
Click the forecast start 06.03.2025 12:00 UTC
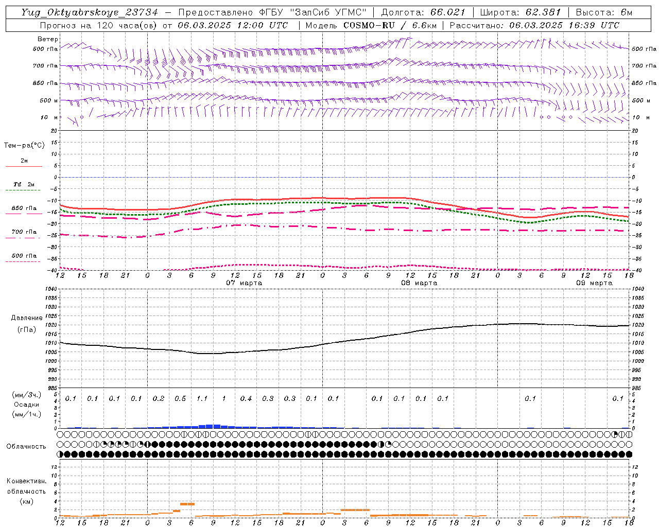(233, 25)
